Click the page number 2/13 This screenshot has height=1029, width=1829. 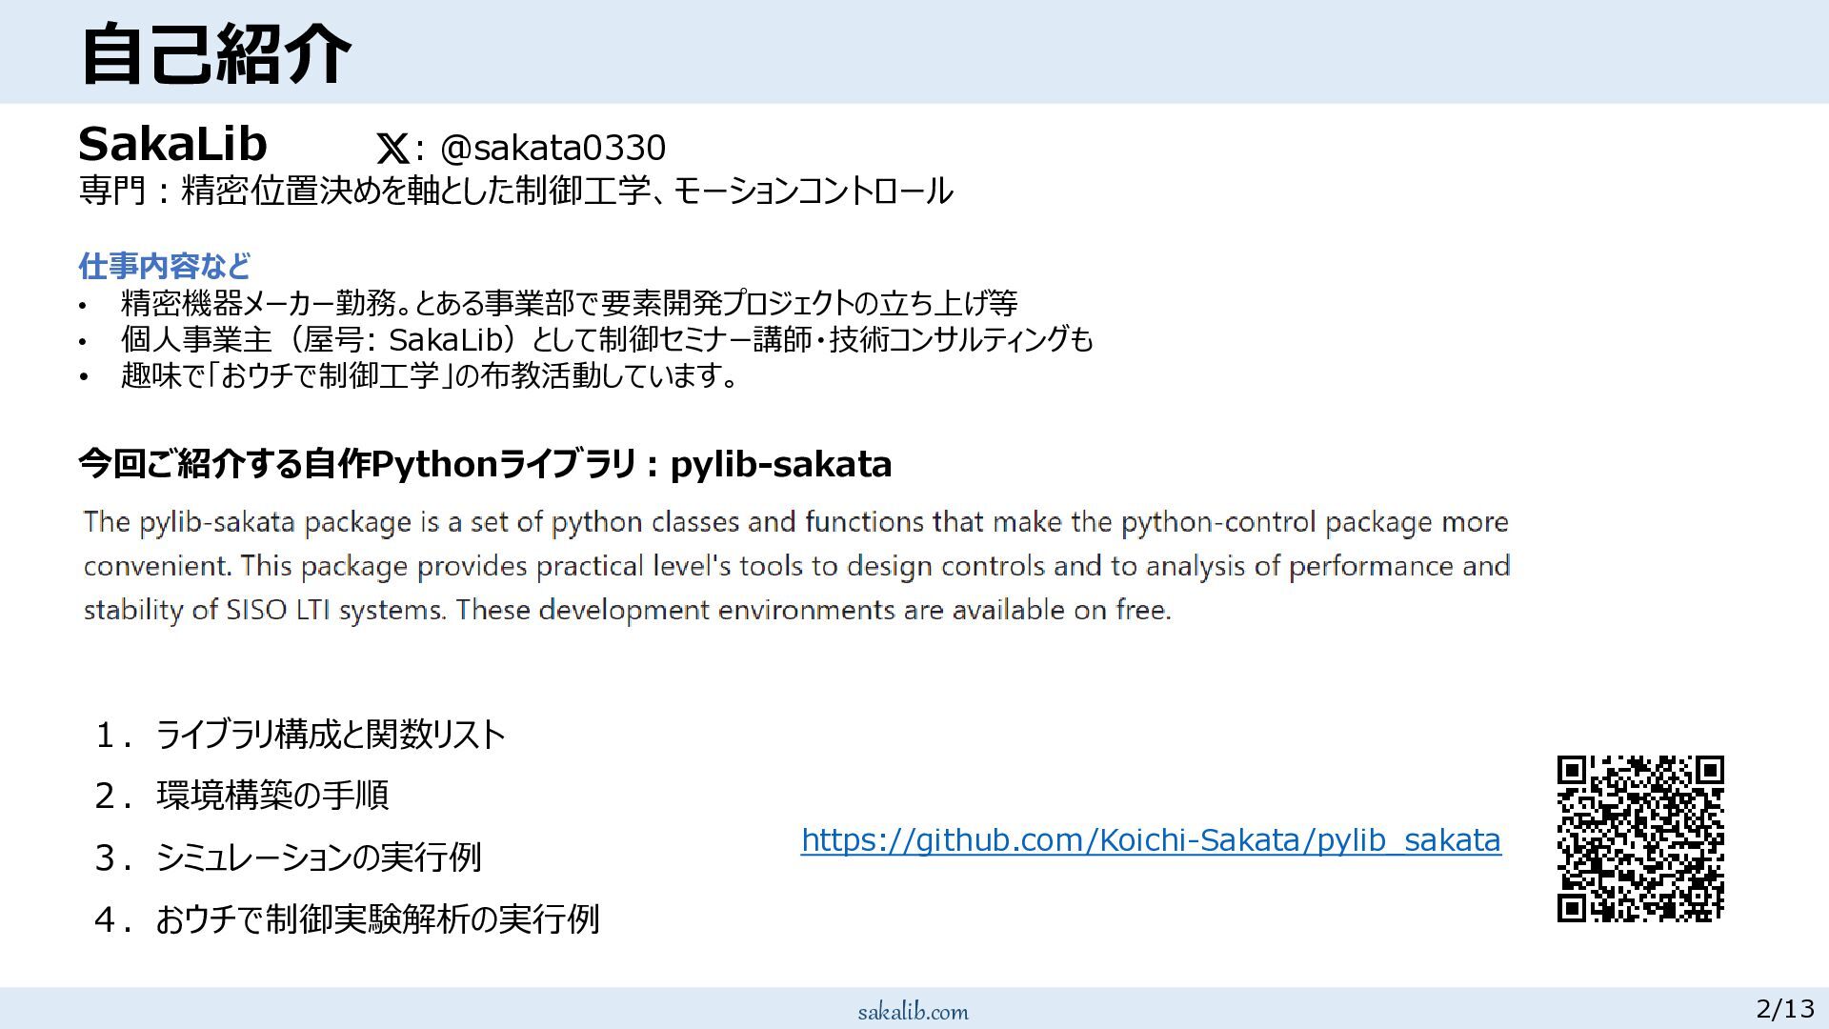tap(1785, 1008)
